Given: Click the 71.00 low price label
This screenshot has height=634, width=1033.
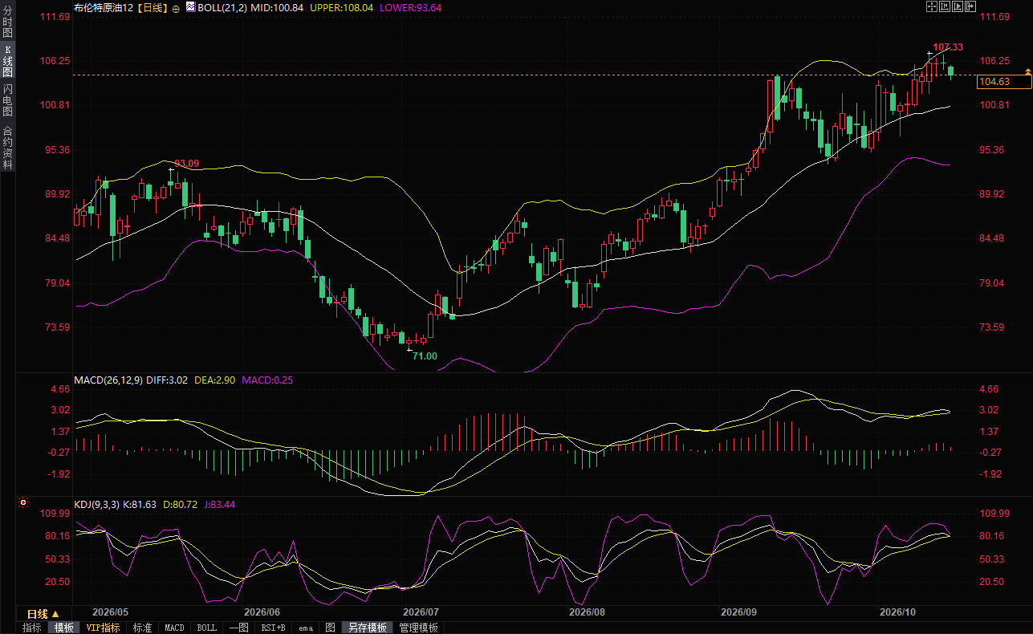Looking at the screenshot, I should (425, 356).
